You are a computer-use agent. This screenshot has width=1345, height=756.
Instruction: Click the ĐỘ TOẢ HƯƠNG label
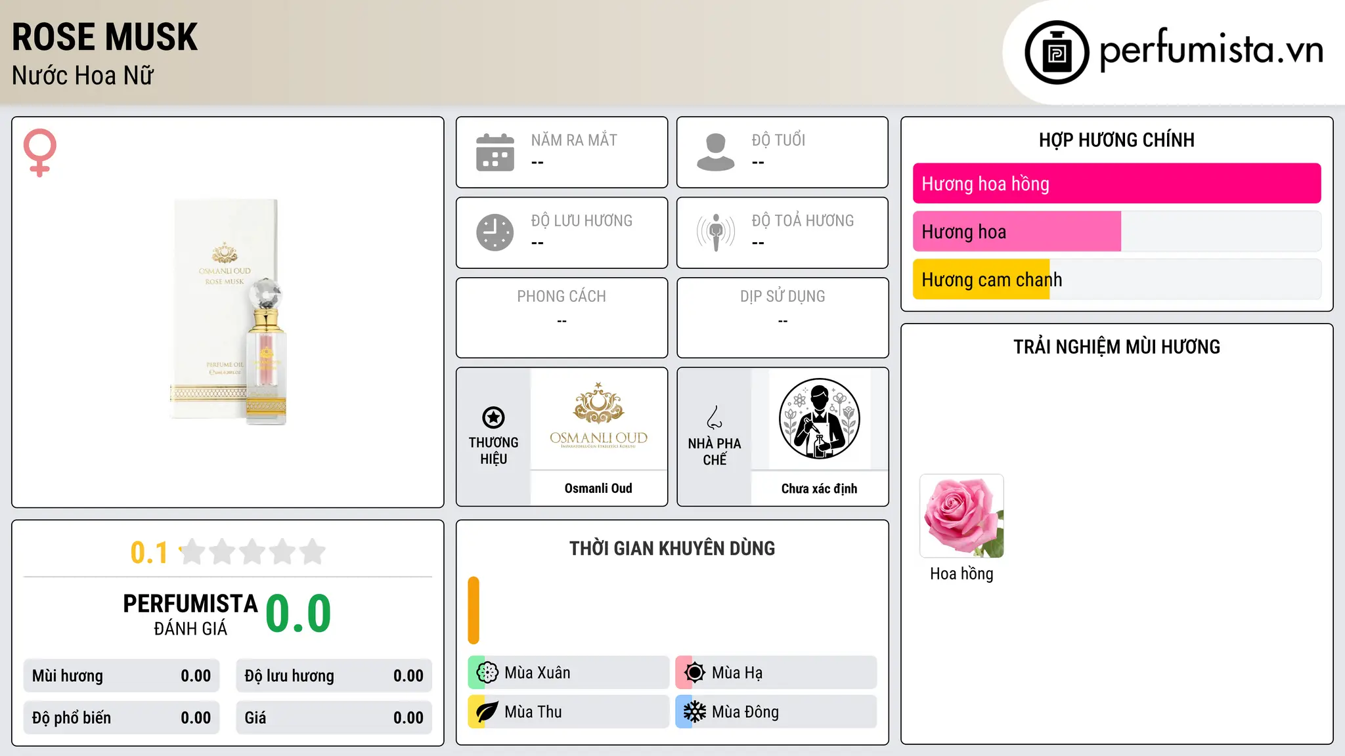(803, 220)
